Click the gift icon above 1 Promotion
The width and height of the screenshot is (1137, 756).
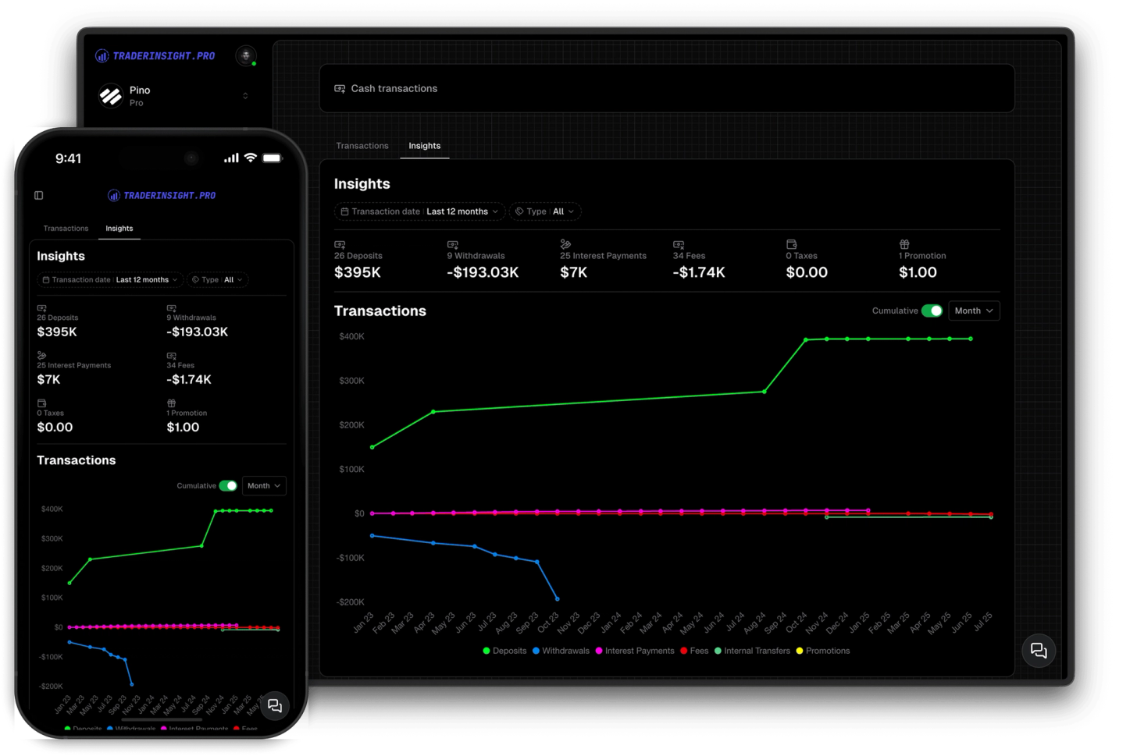tap(906, 243)
